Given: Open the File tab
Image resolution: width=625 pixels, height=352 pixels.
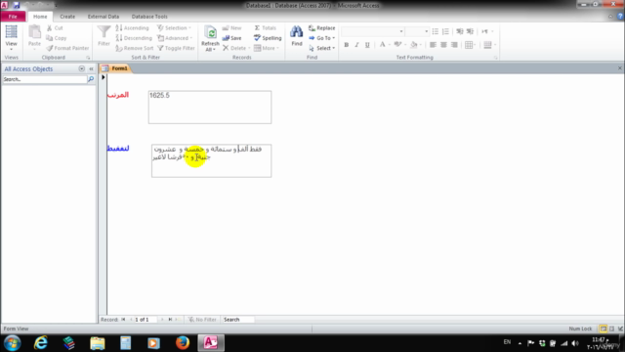Looking at the screenshot, I should pos(13,17).
